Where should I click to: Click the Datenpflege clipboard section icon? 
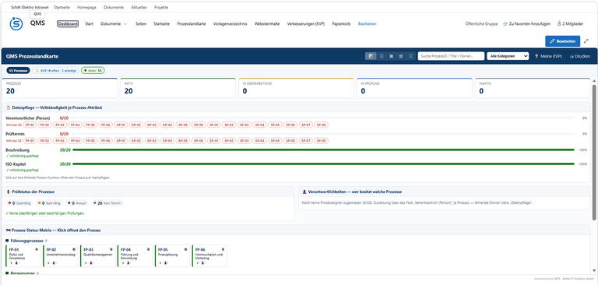[9, 107]
